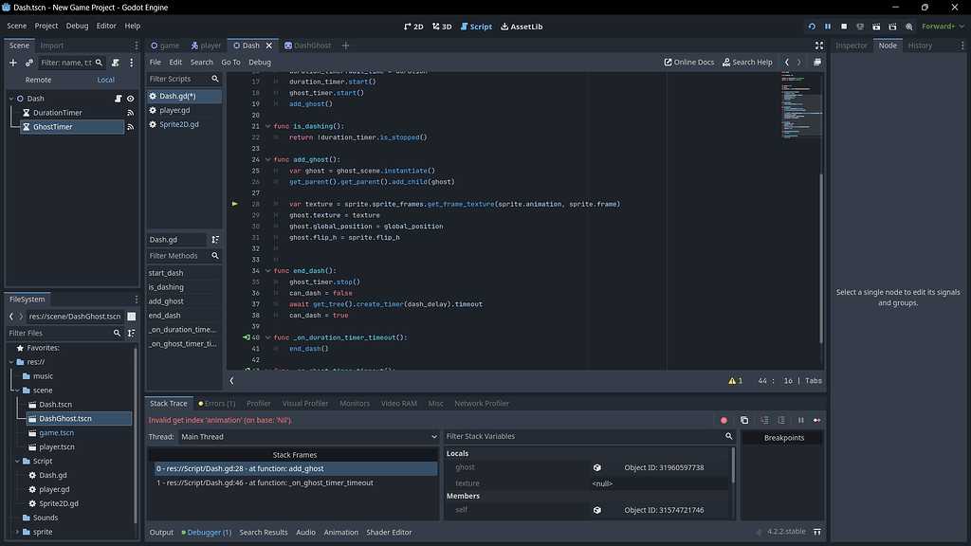
Task: Open the Forward+ renderer dropdown
Action: tap(939, 27)
